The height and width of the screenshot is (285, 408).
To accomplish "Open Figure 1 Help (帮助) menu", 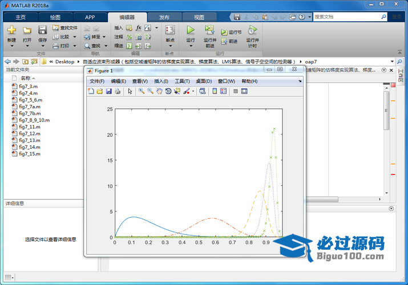I will click(249, 82).
